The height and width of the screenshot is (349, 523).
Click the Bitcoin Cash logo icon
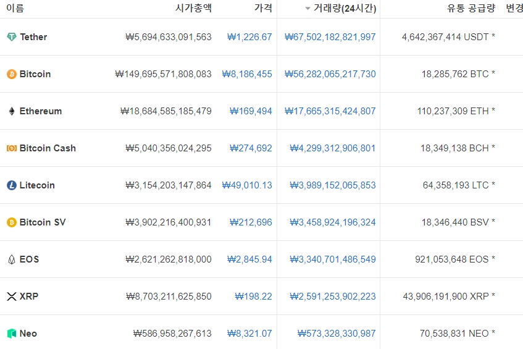click(12, 148)
